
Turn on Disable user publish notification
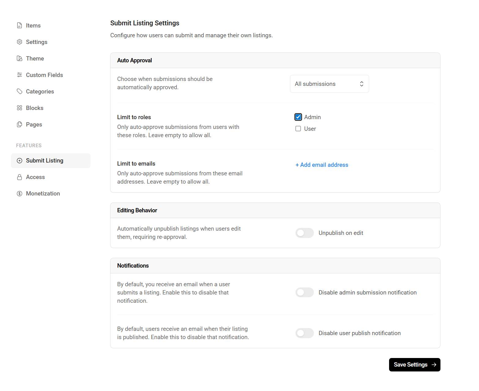[x=304, y=333]
